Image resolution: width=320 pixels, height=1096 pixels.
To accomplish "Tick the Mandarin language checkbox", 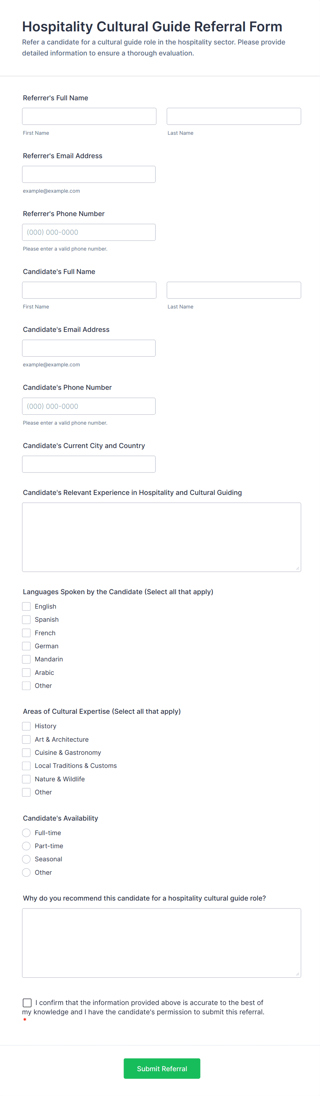I will click(x=26, y=659).
